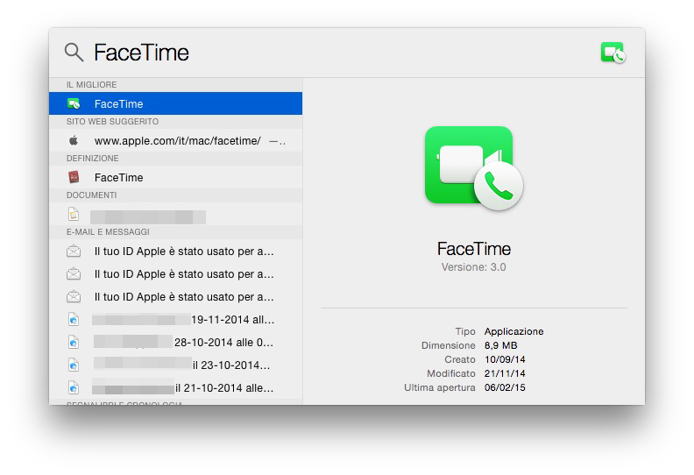The image size is (694, 475).
Task: Select the blurred document result under Documenti
Action: coord(176,215)
